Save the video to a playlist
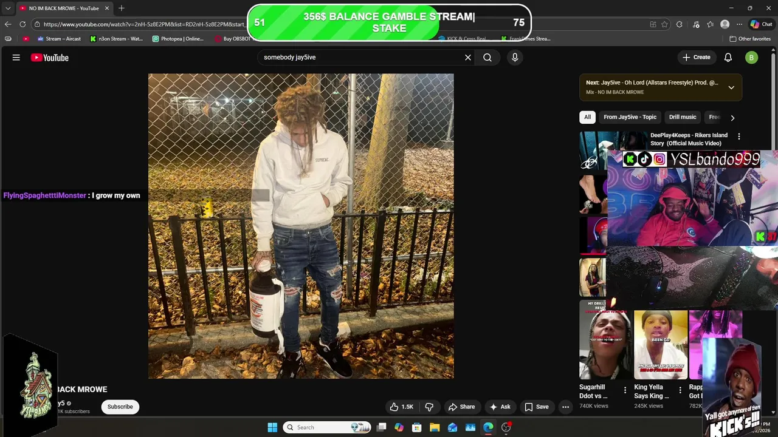 point(537,407)
